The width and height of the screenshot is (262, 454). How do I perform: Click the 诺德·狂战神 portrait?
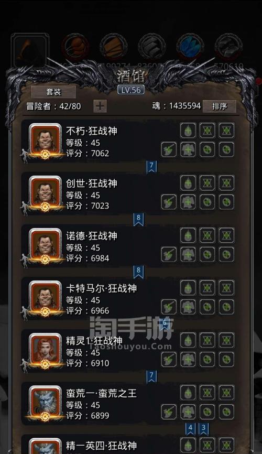point(46,245)
